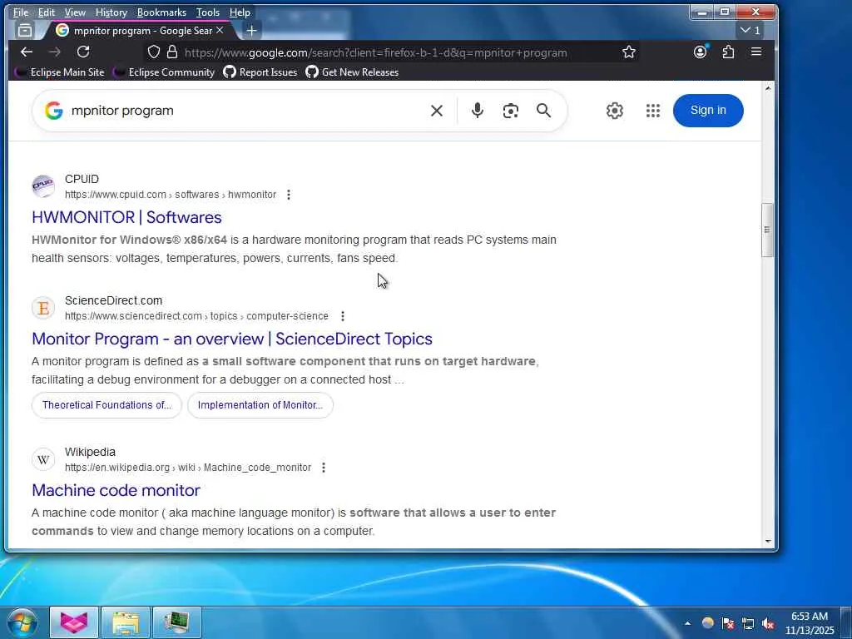
Task: Click the site security padlock icon
Action: [x=172, y=52]
